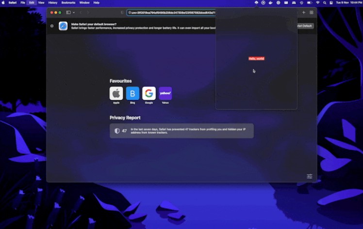Open the Bookmarks menu
The width and height of the screenshot is (363, 229).
coord(68,2)
